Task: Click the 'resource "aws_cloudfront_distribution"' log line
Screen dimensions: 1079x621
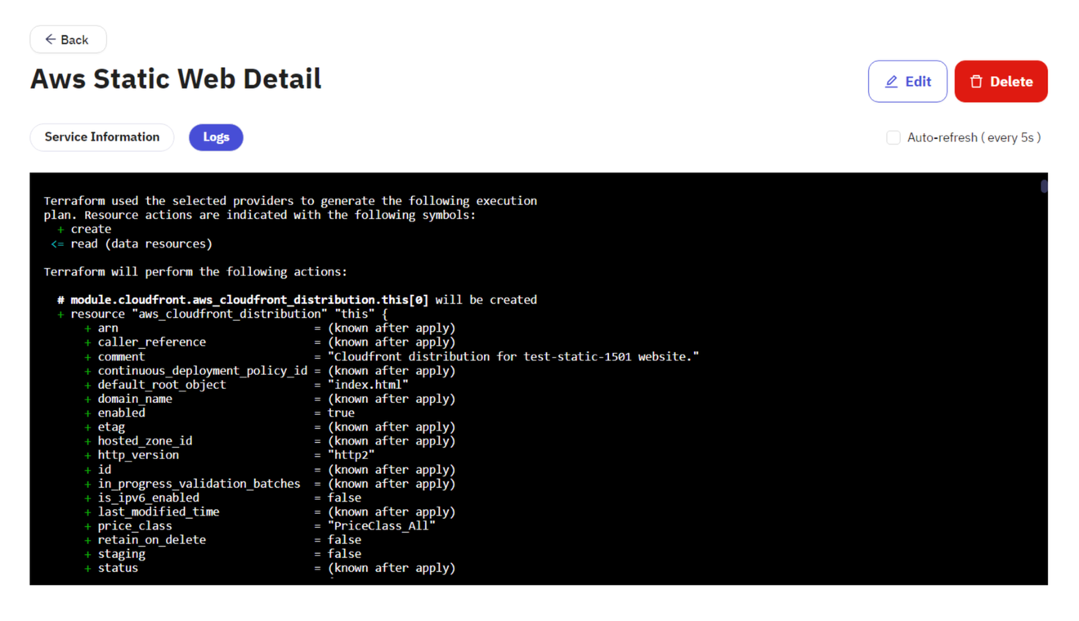Action: pyautogui.click(x=222, y=314)
